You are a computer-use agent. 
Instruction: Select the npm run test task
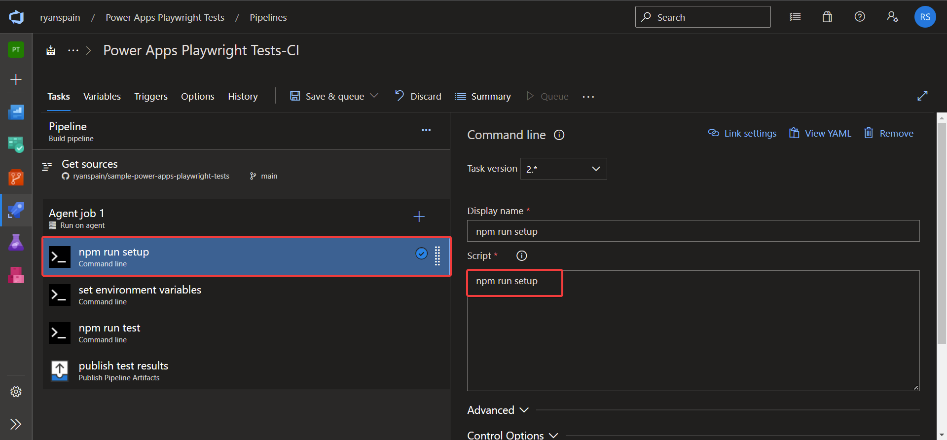pyautogui.click(x=246, y=332)
